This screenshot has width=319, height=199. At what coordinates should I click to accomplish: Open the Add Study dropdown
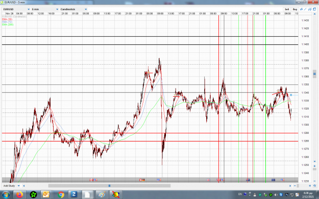[x=11, y=186]
